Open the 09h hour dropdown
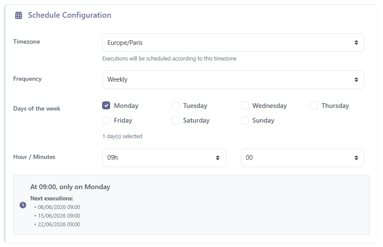 (x=164, y=158)
